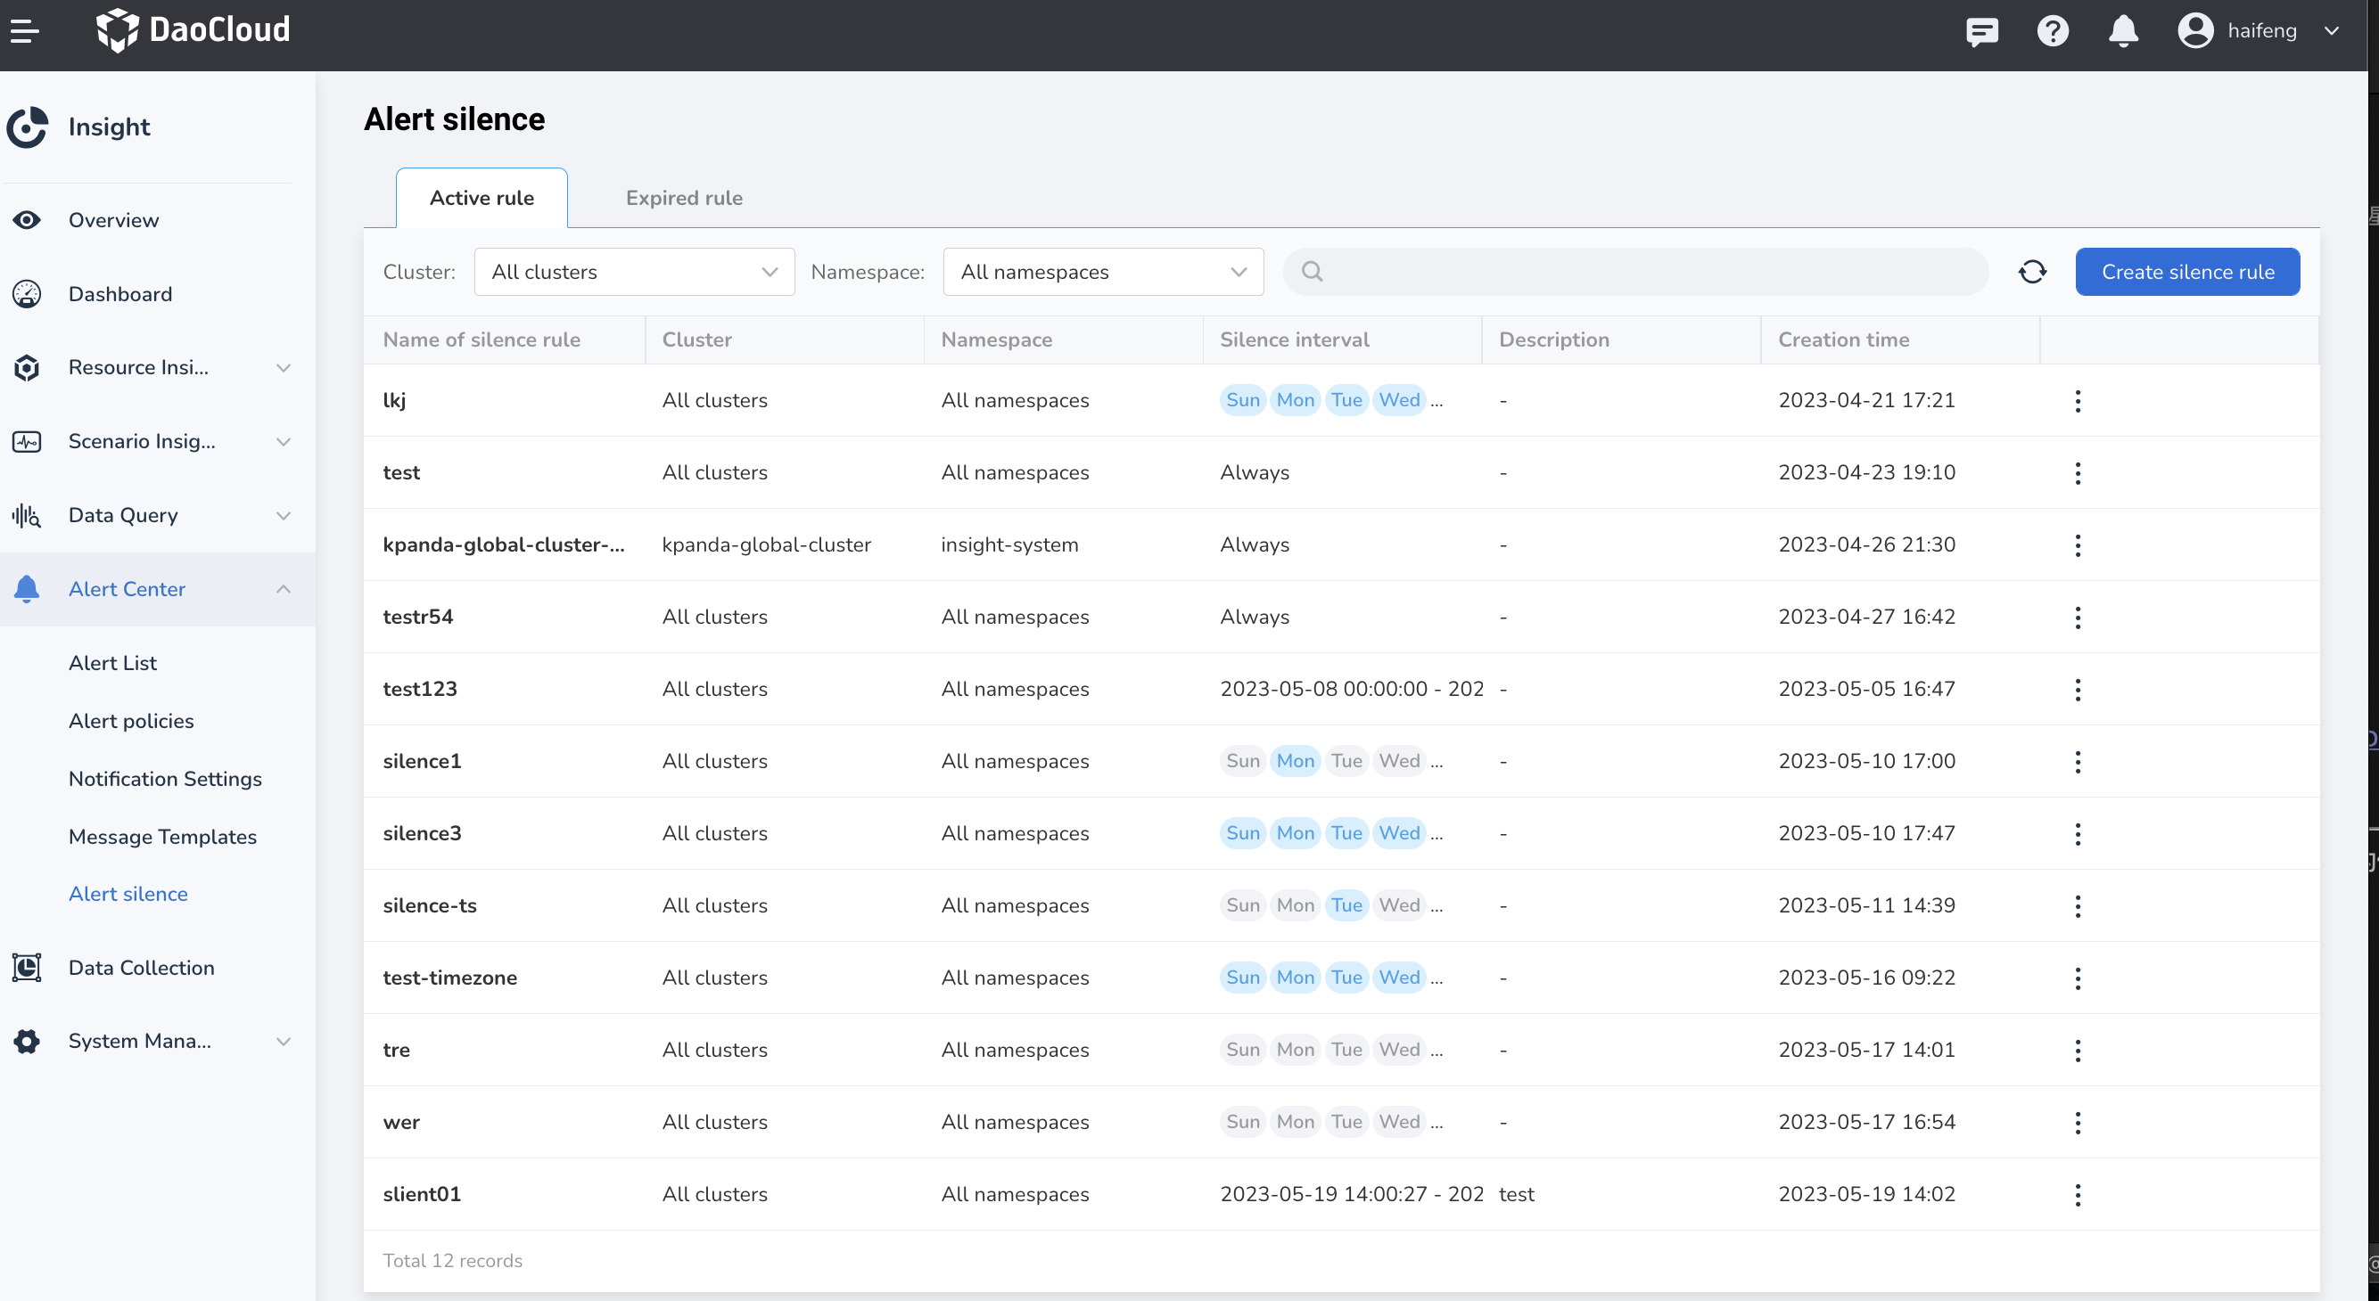Expand System Management submenu chevron
The height and width of the screenshot is (1301, 2379).
284,1041
